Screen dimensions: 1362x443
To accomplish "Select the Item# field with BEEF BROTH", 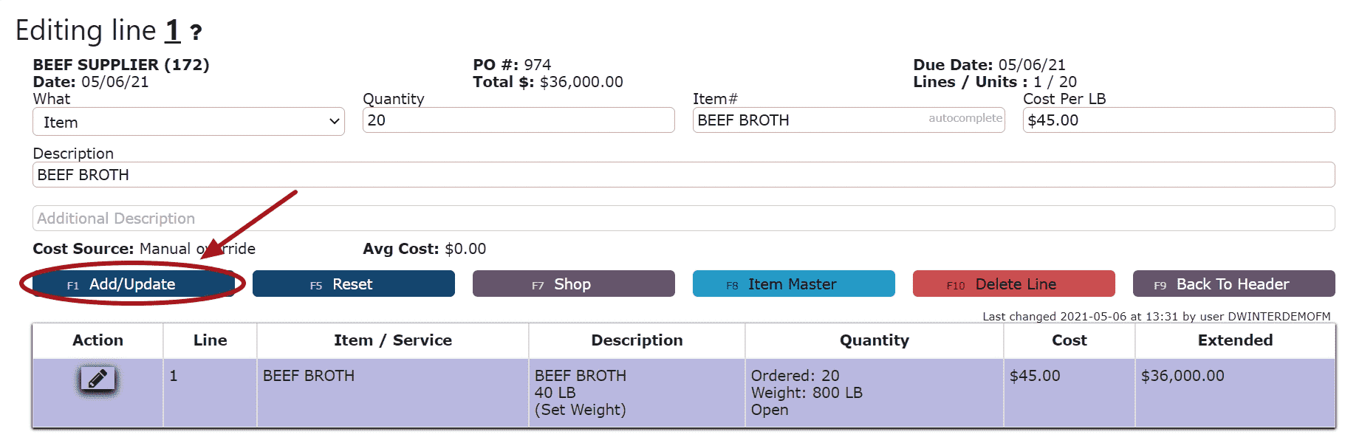I will [x=849, y=120].
